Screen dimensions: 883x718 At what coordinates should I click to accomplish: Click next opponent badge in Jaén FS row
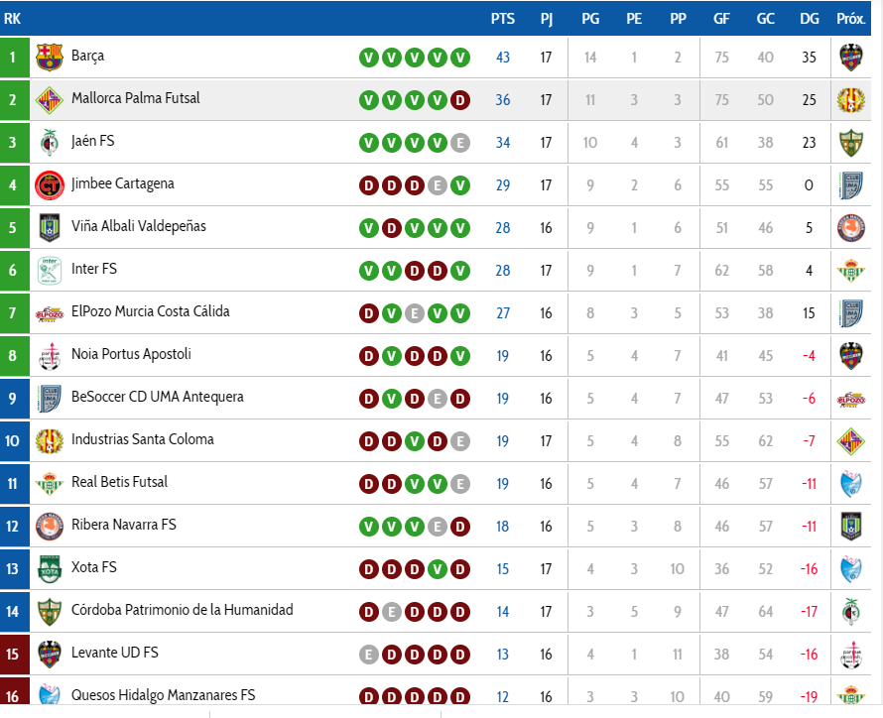coord(850,143)
